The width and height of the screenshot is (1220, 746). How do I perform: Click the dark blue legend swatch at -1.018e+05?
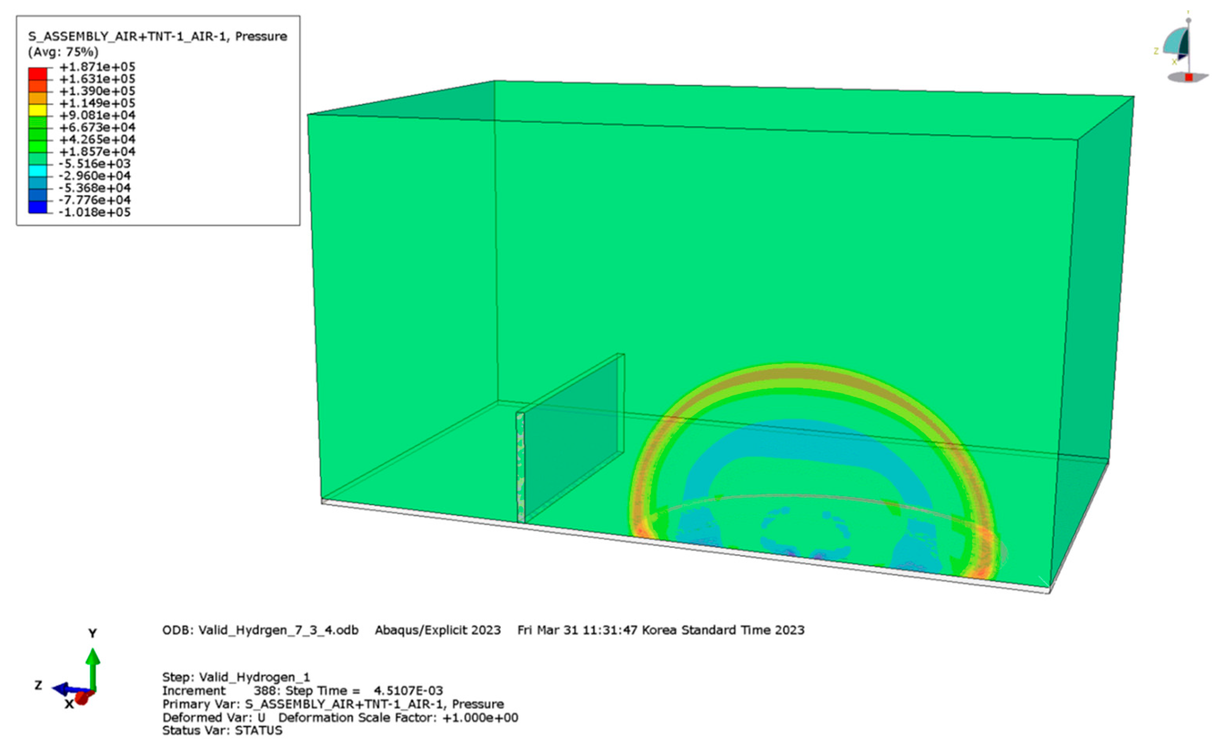point(38,207)
